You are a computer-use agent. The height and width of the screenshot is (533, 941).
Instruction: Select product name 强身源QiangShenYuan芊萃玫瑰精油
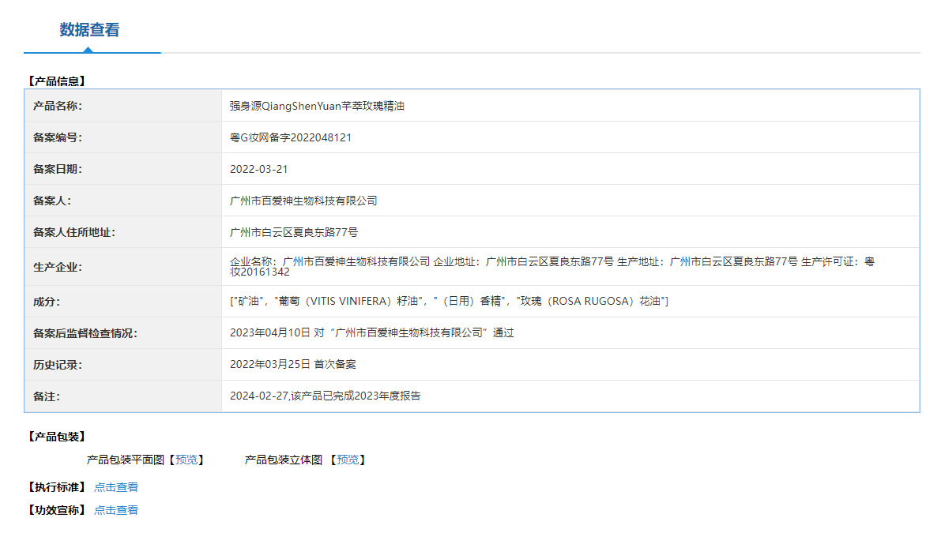tap(317, 106)
